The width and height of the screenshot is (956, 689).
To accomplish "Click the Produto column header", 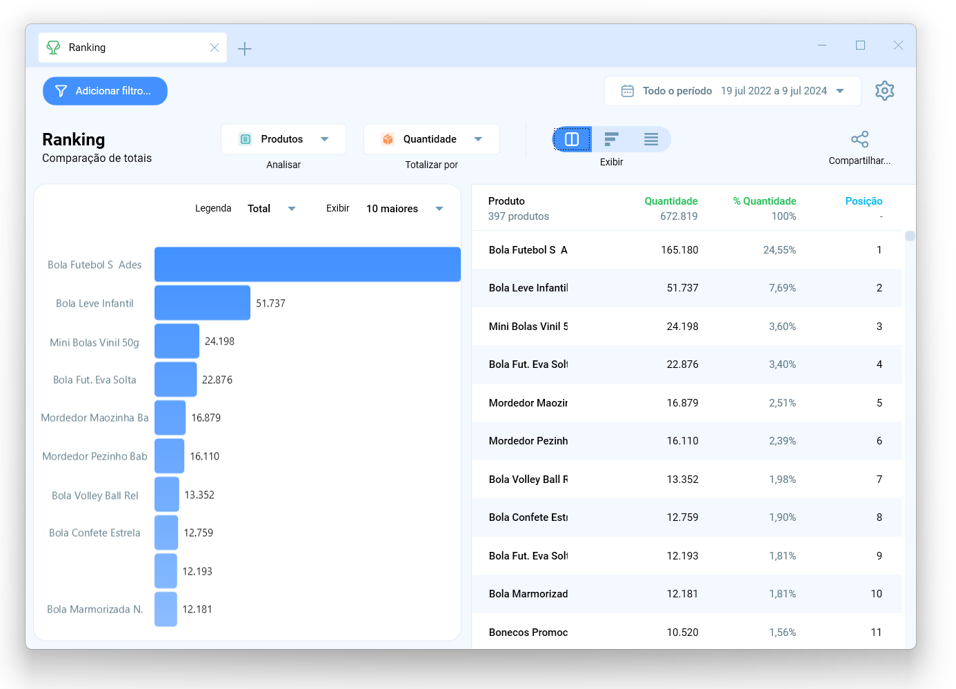I will pyautogui.click(x=506, y=201).
